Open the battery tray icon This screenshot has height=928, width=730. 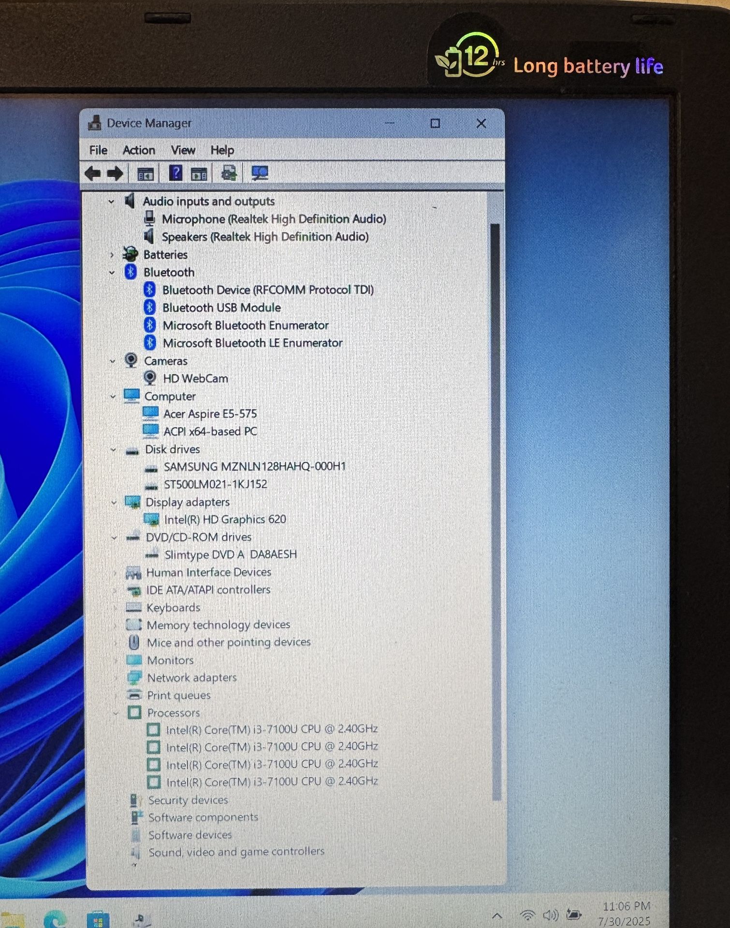point(574,914)
